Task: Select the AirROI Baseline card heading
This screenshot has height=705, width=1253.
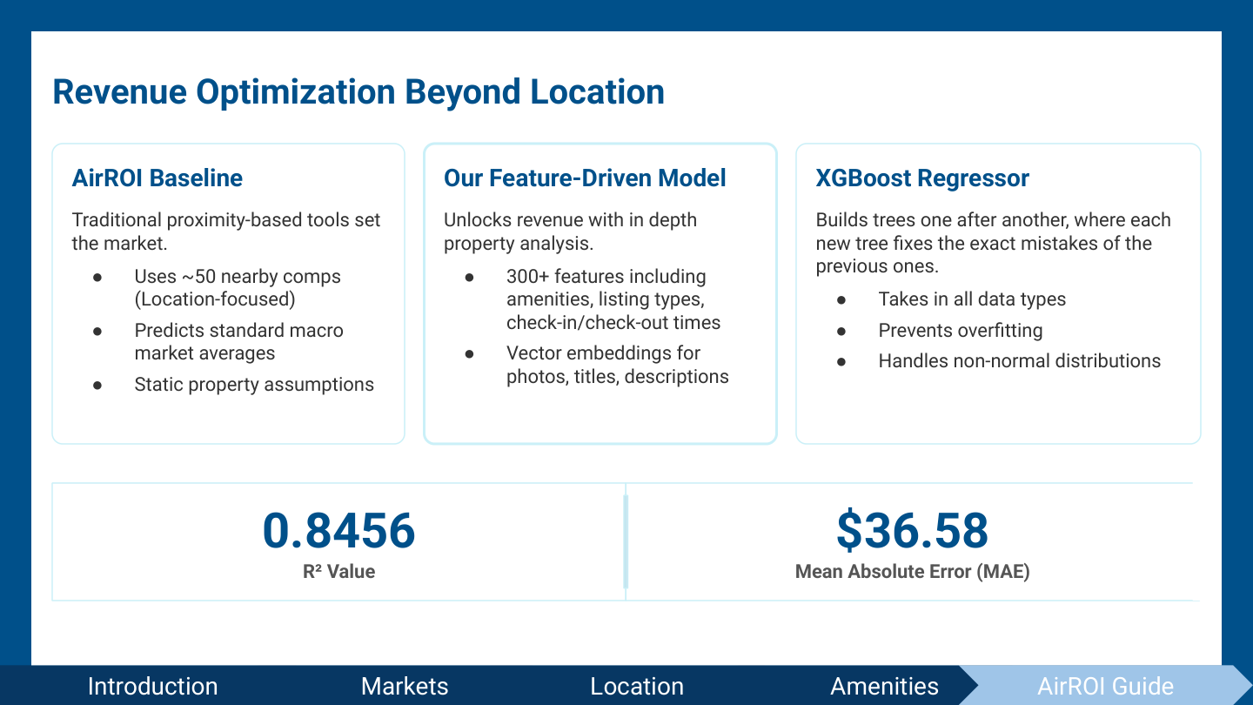Action: (x=157, y=178)
